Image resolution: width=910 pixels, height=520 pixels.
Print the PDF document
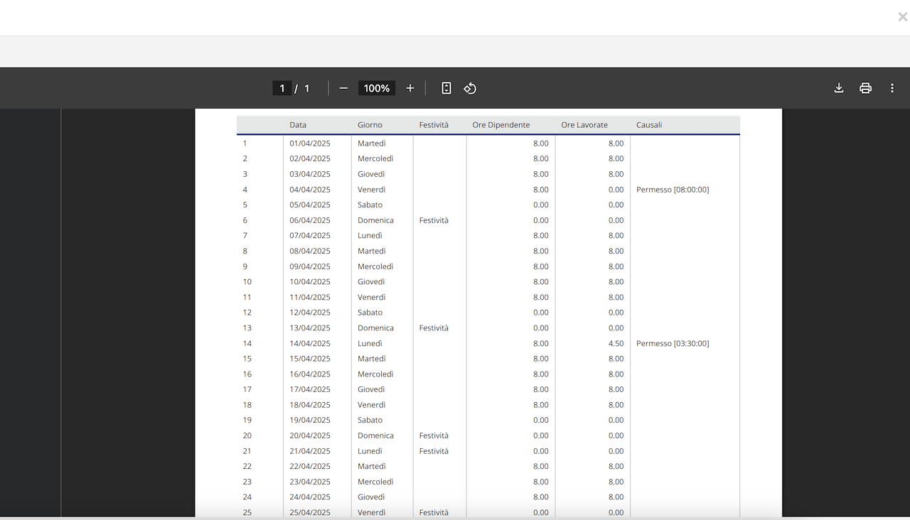click(865, 88)
